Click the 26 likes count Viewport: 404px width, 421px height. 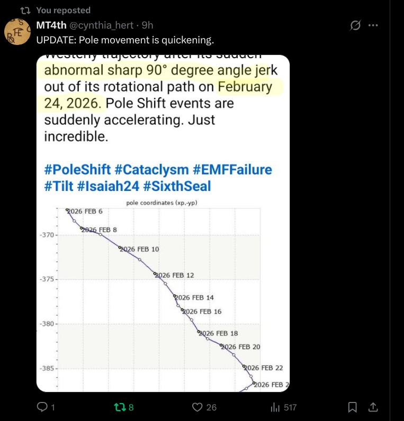click(x=211, y=407)
